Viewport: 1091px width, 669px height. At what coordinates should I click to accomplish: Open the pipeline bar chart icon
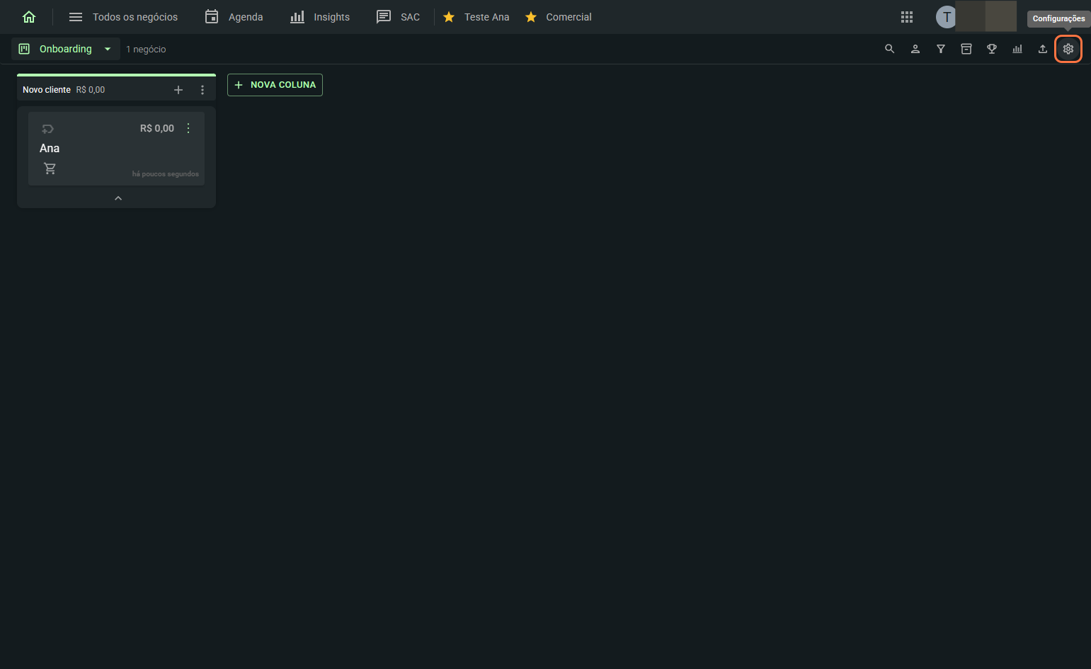tap(1017, 49)
